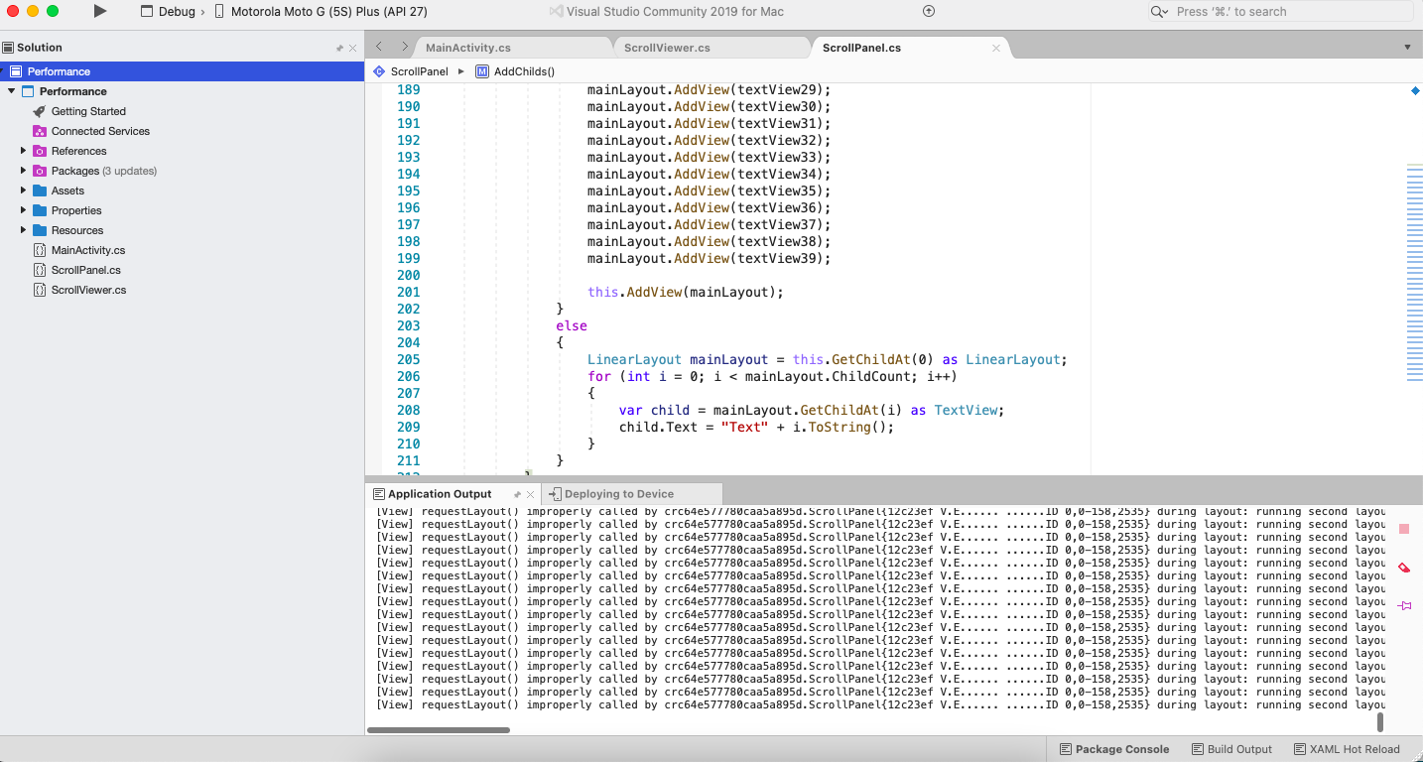
Task: Click the Run (play) button in toolbar
Action: click(97, 11)
